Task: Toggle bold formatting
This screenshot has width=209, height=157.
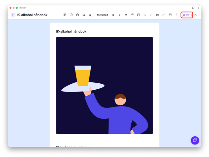Action: pyautogui.click(x=113, y=15)
